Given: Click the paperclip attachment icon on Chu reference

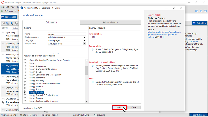Looking at the screenshot, I should pos(3,102).
